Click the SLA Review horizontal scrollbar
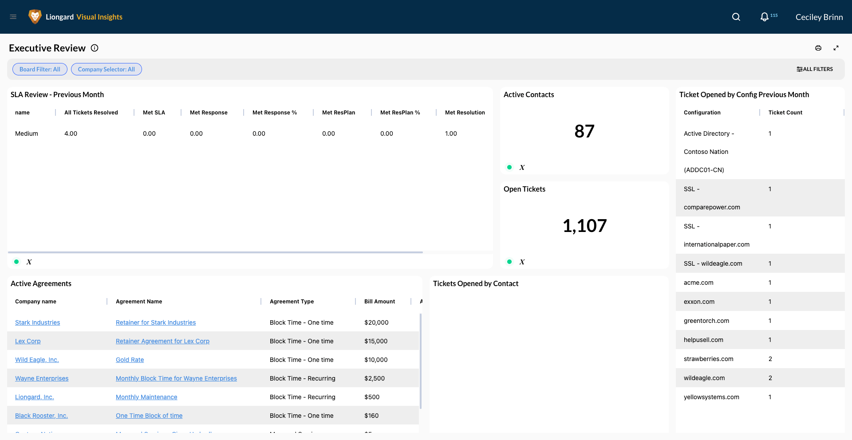The height and width of the screenshot is (440, 852). click(215, 252)
